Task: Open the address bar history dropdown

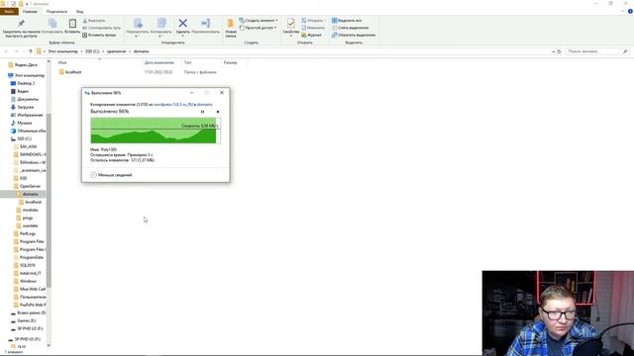Action: pyautogui.click(x=553, y=51)
